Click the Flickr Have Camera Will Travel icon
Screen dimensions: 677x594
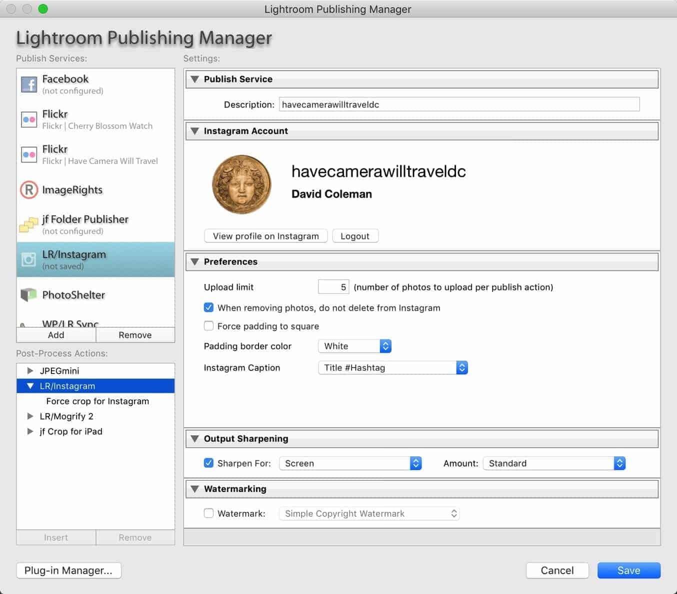[x=29, y=154]
